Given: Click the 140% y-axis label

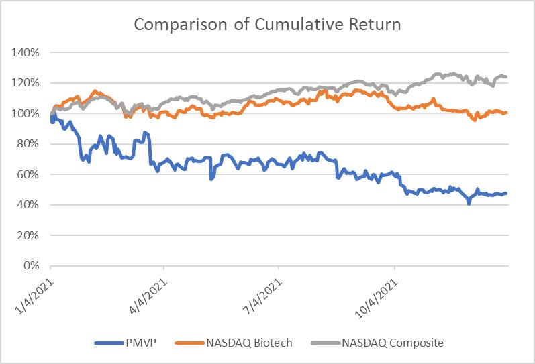Looking at the screenshot, I should 26,52.
